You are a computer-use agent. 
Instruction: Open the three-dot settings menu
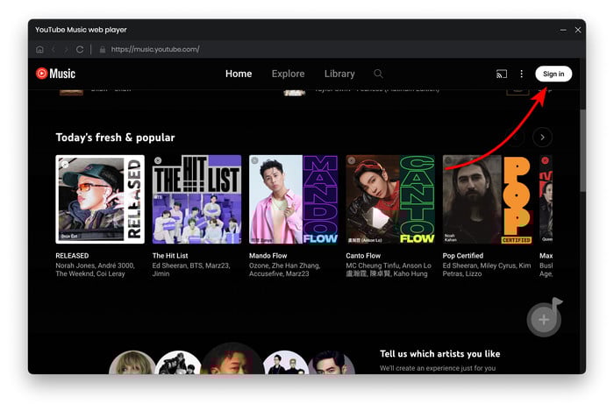[x=521, y=74]
